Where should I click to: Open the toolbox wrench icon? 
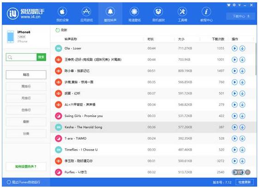[x=182, y=12]
